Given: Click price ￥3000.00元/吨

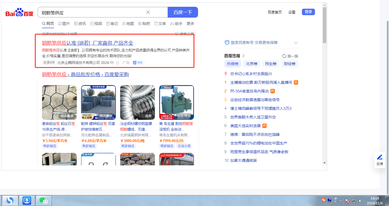Looking at the screenshot, I should click(133, 141).
